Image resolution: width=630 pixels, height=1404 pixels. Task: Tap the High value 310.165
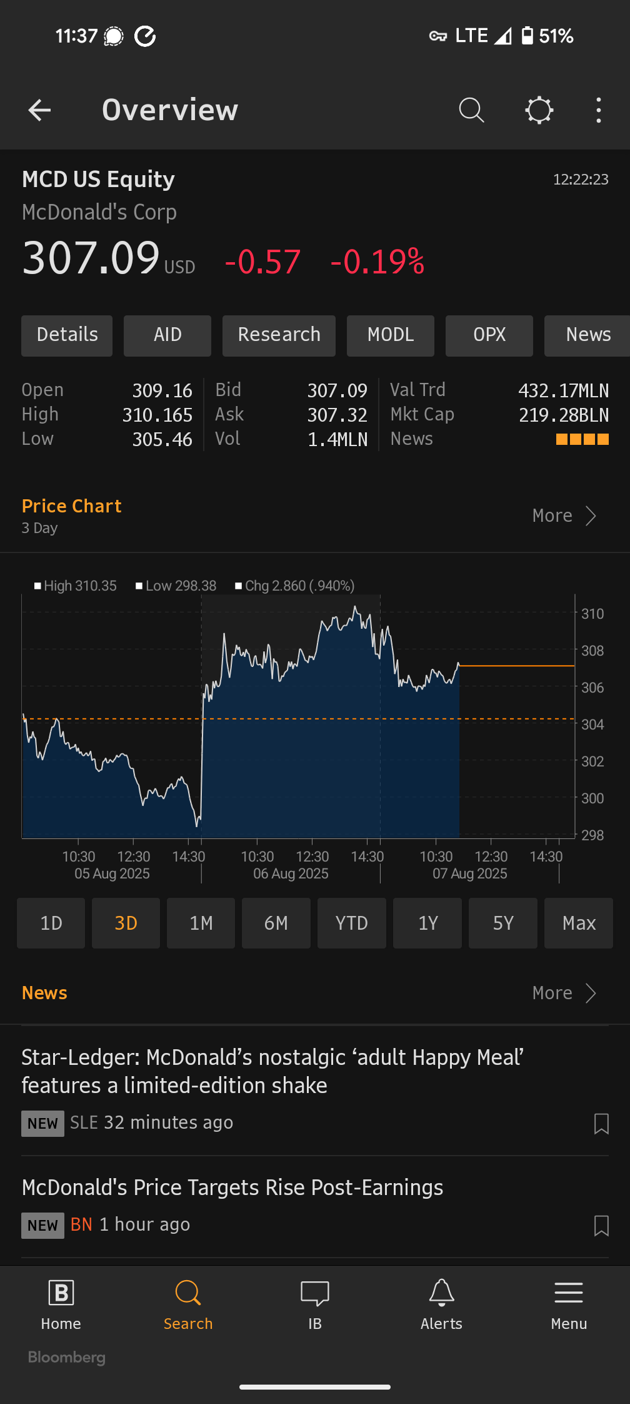click(x=157, y=415)
